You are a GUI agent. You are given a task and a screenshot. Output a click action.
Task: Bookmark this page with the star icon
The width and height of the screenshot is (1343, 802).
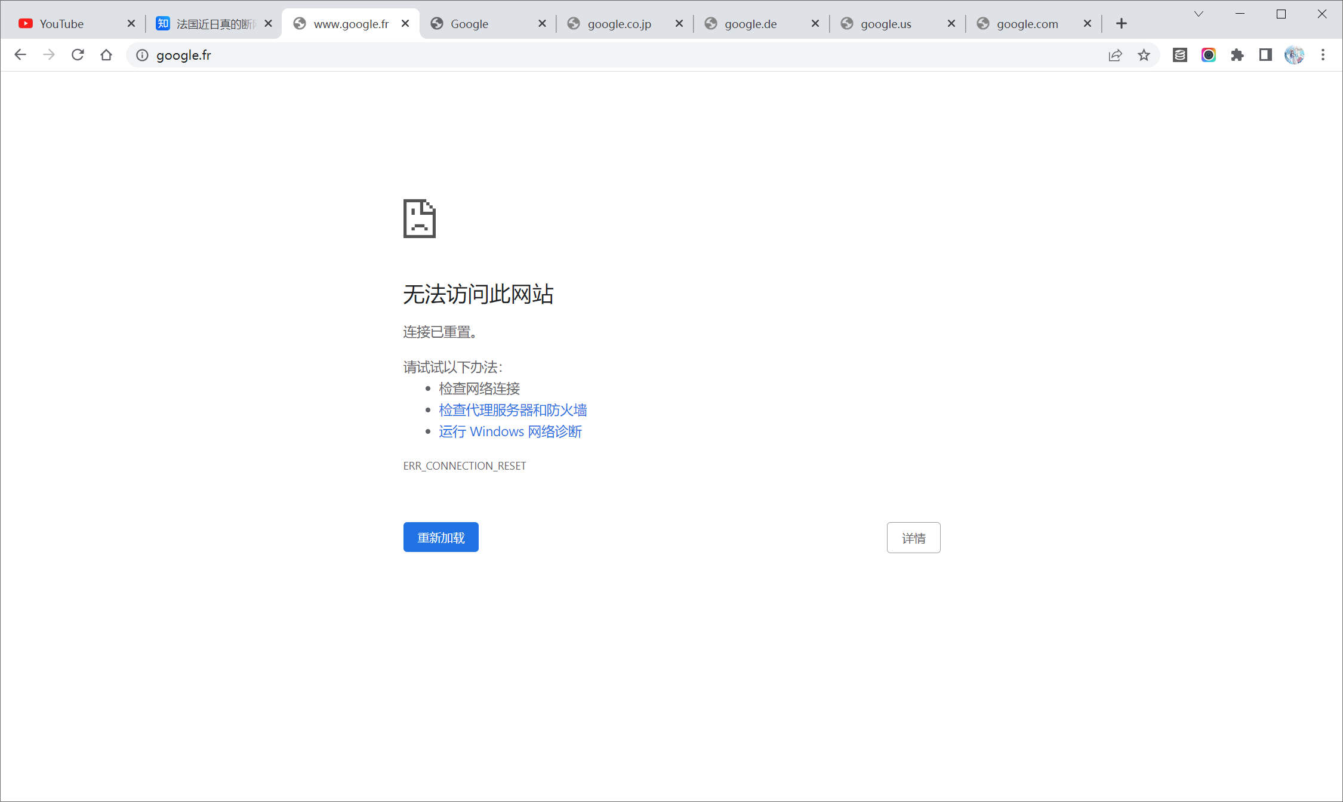(x=1144, y=55)
